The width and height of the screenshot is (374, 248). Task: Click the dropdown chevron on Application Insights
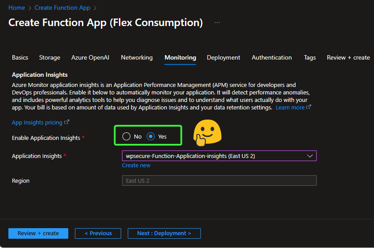point(310,156)
